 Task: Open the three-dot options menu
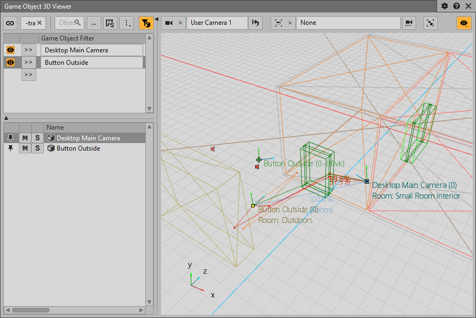click(x=126, y=23)
